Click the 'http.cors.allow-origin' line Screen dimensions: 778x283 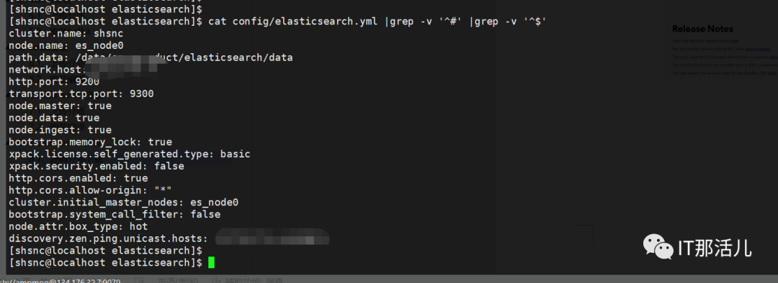(90, 190)
